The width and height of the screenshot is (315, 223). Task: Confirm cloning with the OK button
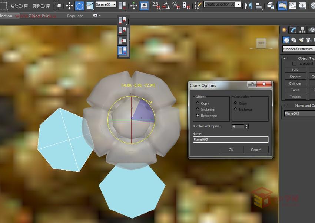231,149
